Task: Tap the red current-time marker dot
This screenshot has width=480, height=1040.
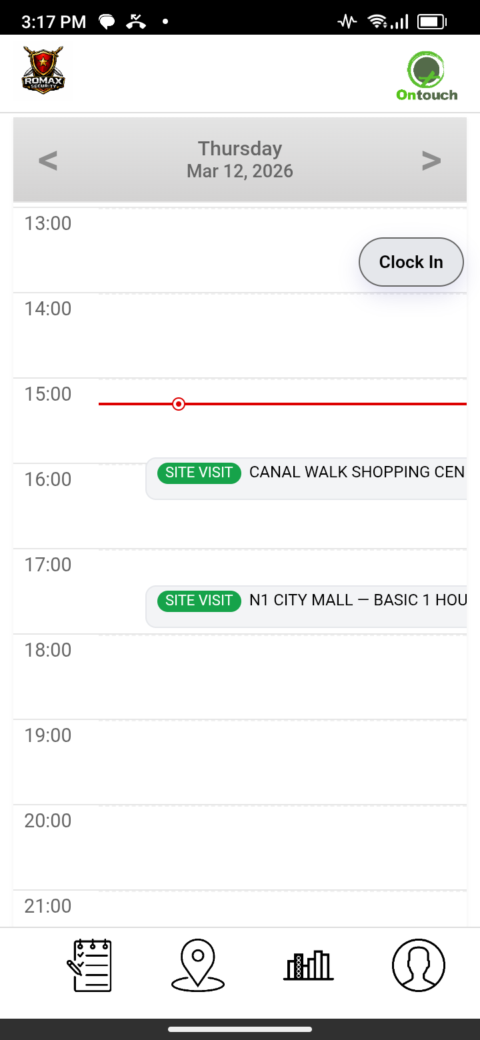Action: (x=178, y=404)
